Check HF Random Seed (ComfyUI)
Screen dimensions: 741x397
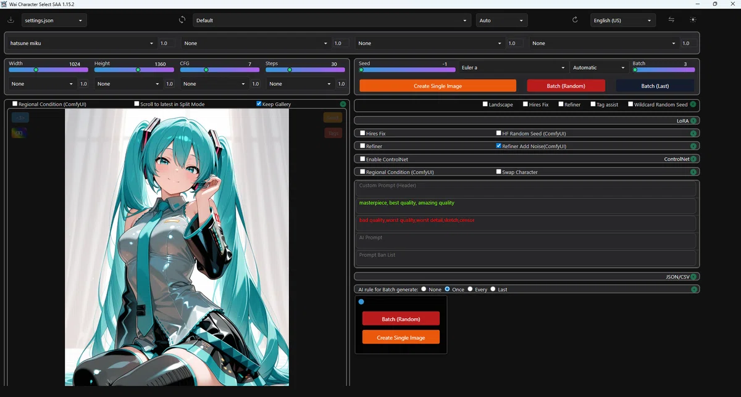point(499,133)
